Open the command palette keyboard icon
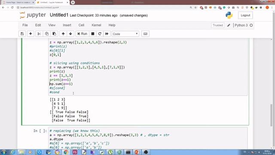275x155 pixels. (x=145, y=34)
